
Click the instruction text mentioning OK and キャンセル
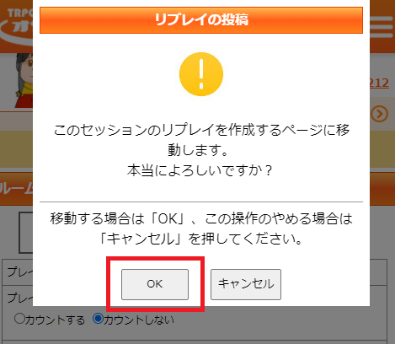tap(201, 228)
